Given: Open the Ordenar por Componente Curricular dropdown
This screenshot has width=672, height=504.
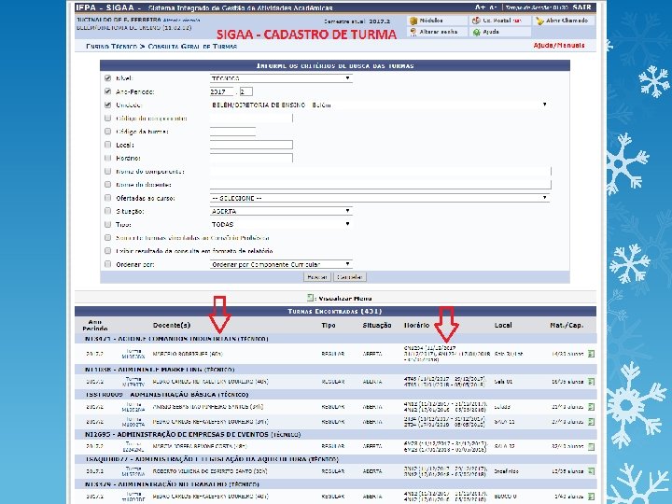Looking at the screenshot, I should [x=281, y=264].
